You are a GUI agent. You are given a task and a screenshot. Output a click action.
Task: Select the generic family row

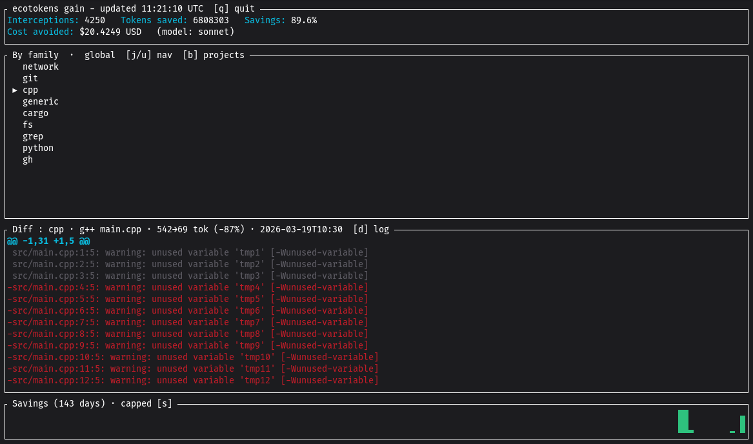coord(41,101)
